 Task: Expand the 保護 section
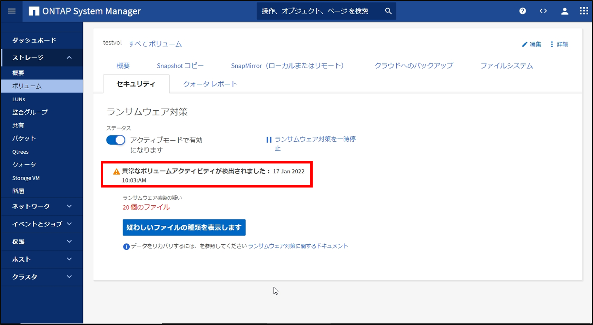coord(42,242)
